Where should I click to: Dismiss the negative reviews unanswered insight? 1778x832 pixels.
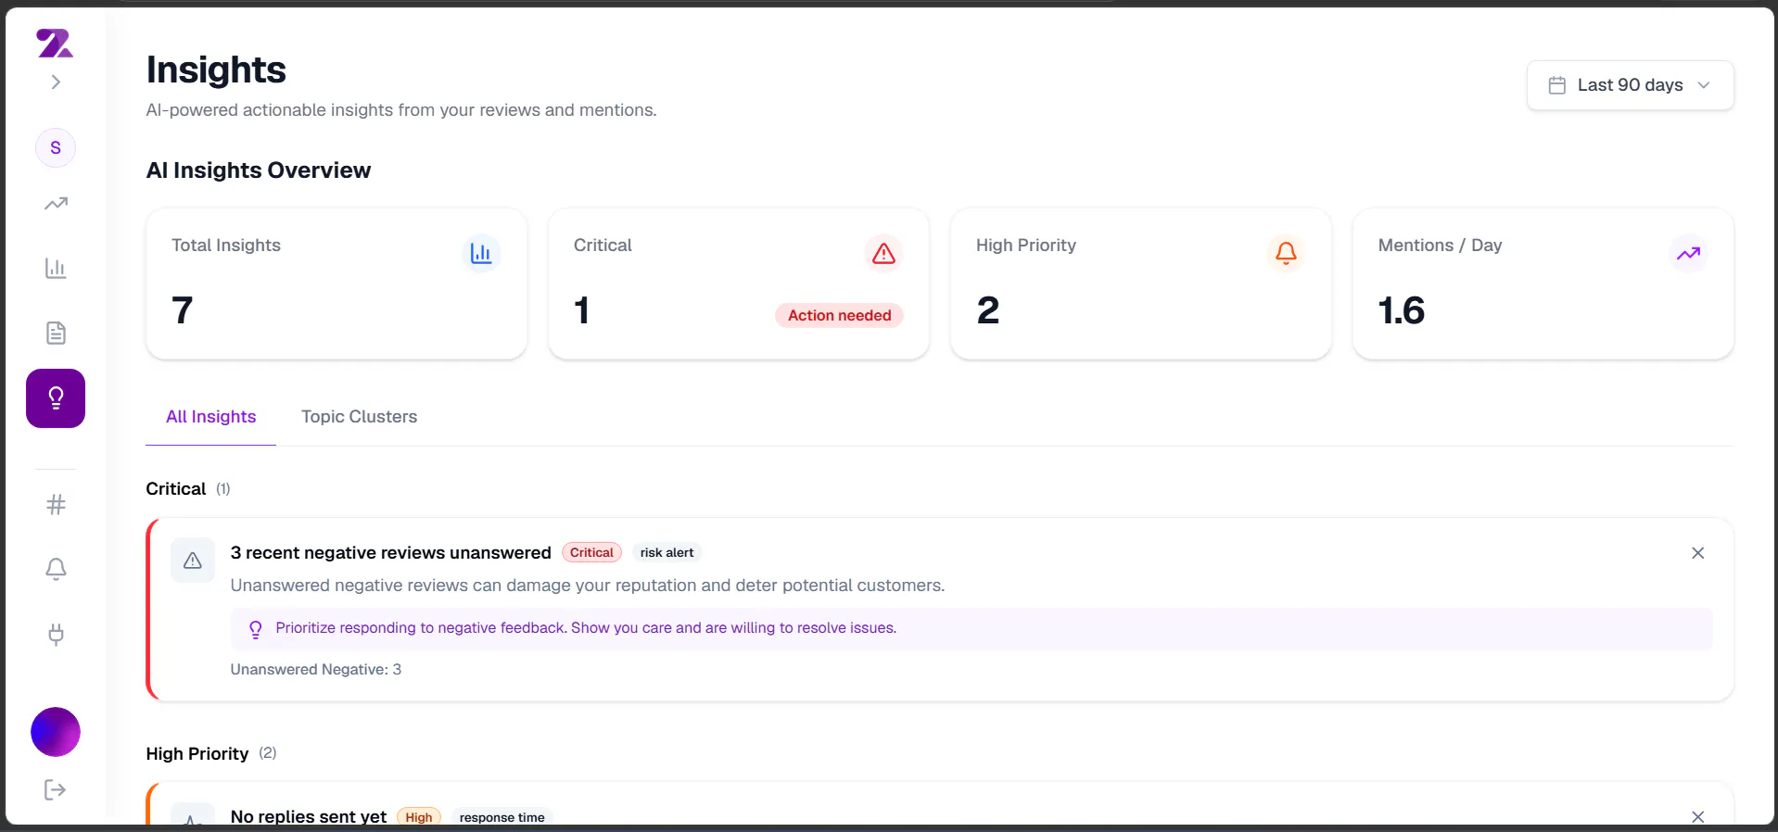(1697, 553)
